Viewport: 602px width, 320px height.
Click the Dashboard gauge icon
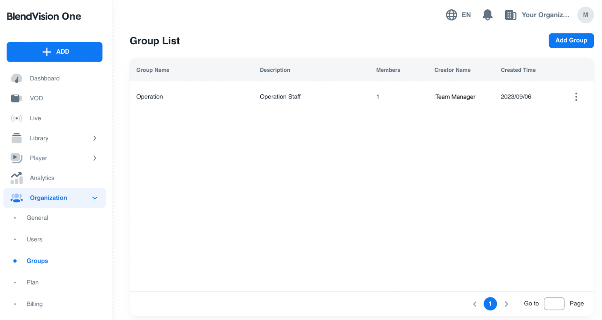tap(17, 78)
